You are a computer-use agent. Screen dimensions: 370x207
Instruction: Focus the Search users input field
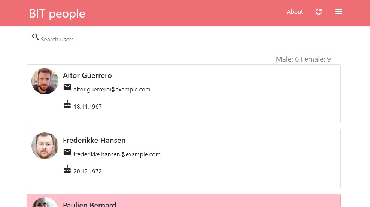tap(177, 39)
